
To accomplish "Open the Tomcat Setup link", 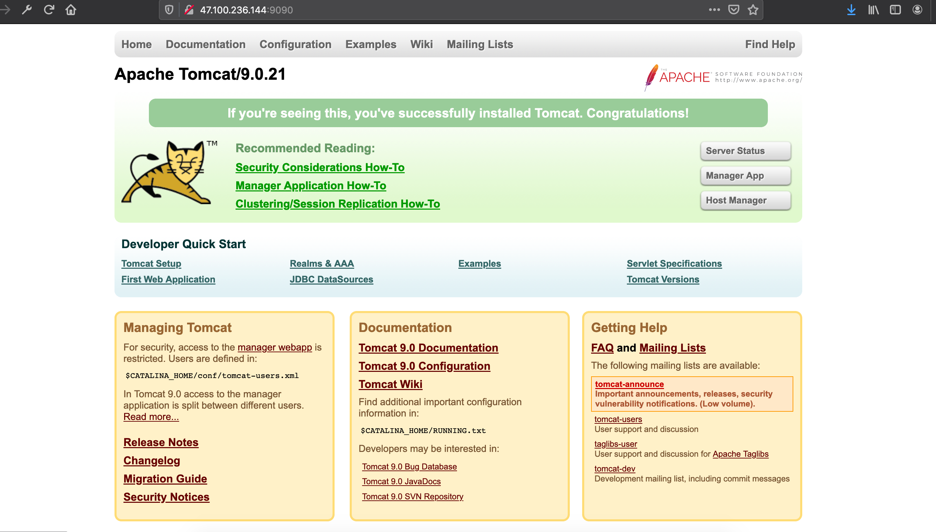I will [x=151, y=264].
